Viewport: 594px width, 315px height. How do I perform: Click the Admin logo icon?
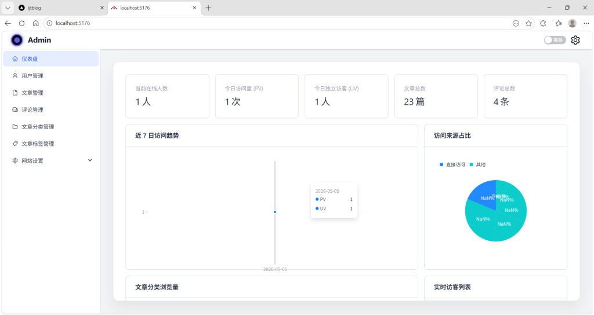point(17,40)
